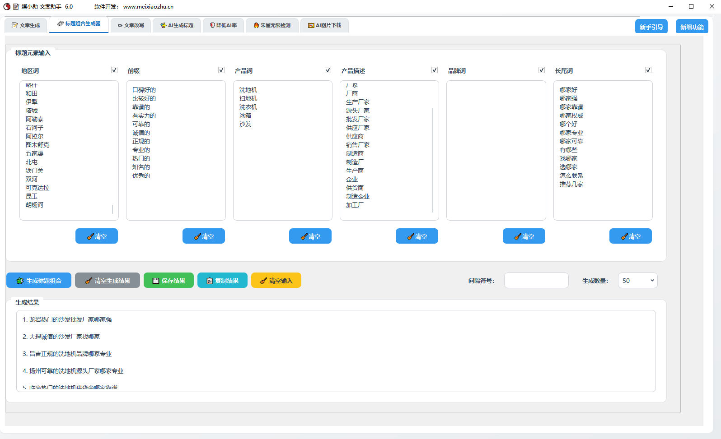Screen dimensions: 721x439
Task: Uncheck the 地区词 checkbox
Action: pyautogui.click(x=114, y=70)
